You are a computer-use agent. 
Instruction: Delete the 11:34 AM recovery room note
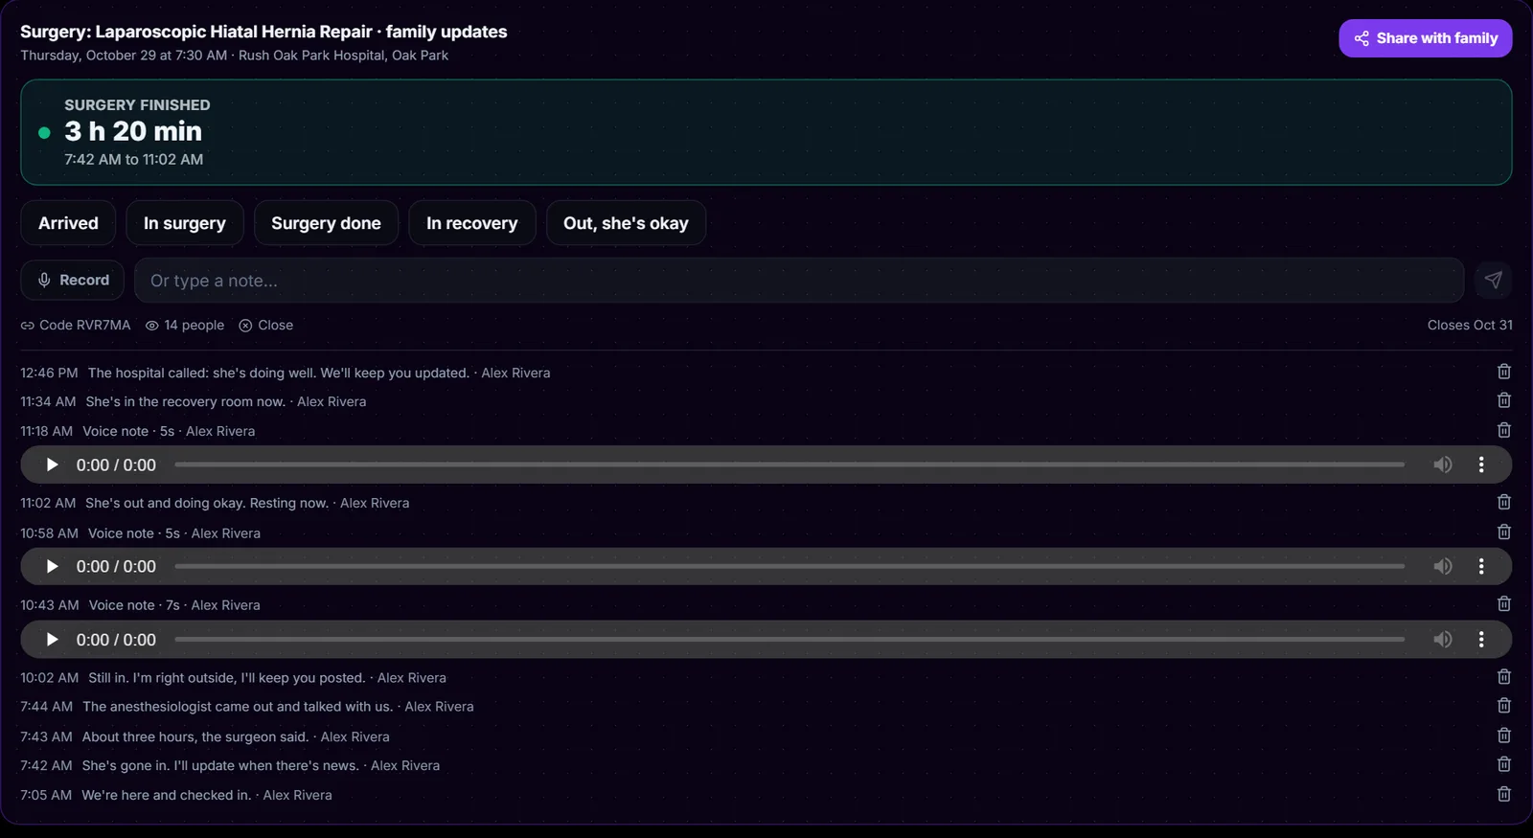(x=1504, y=400)
